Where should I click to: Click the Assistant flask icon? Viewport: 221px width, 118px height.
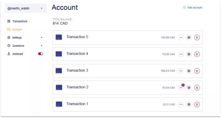pos(9,54)
